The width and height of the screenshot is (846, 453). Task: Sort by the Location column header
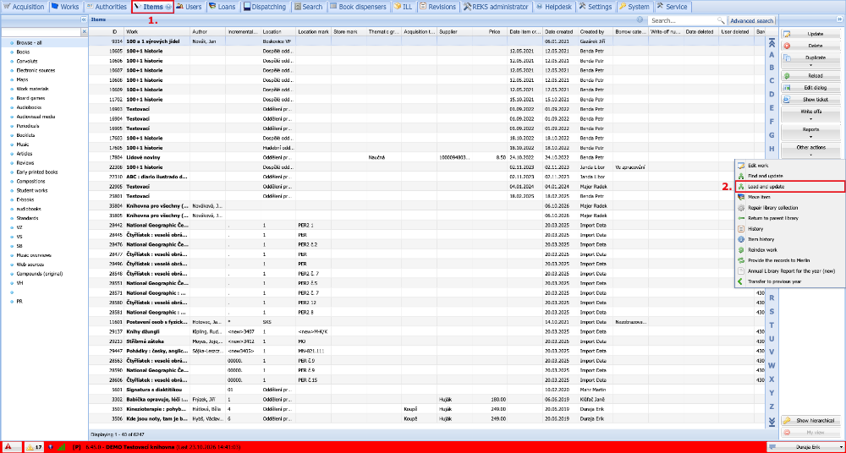pos(277,32)
